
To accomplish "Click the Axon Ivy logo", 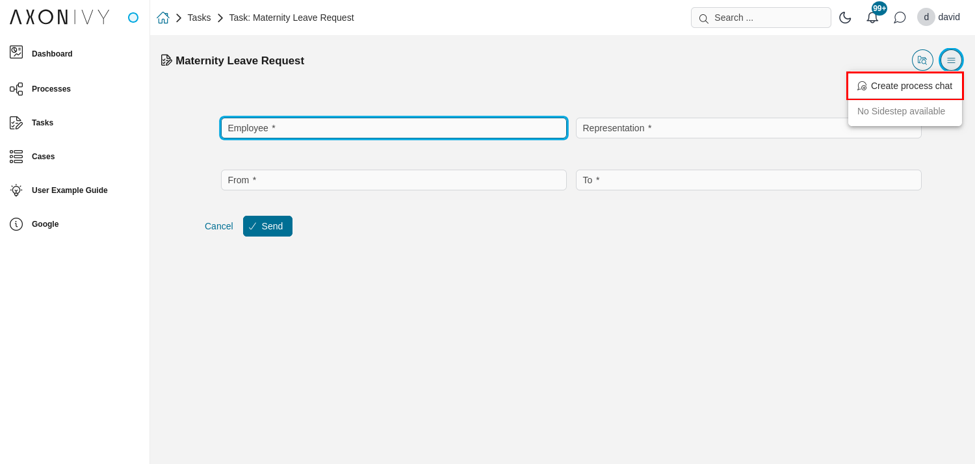I will coord(58,17).
